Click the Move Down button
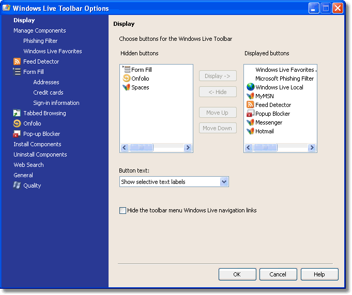Screen dimensions: 352x295 [218, 128]
